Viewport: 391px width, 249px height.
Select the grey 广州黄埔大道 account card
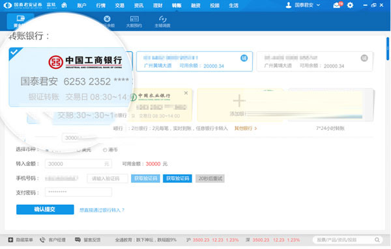tap(315, 62)
